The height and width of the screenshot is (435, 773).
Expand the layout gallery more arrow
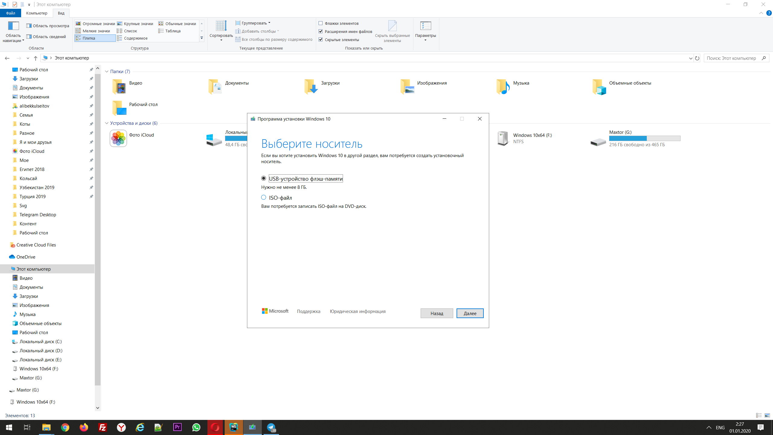tap(202, 38)
